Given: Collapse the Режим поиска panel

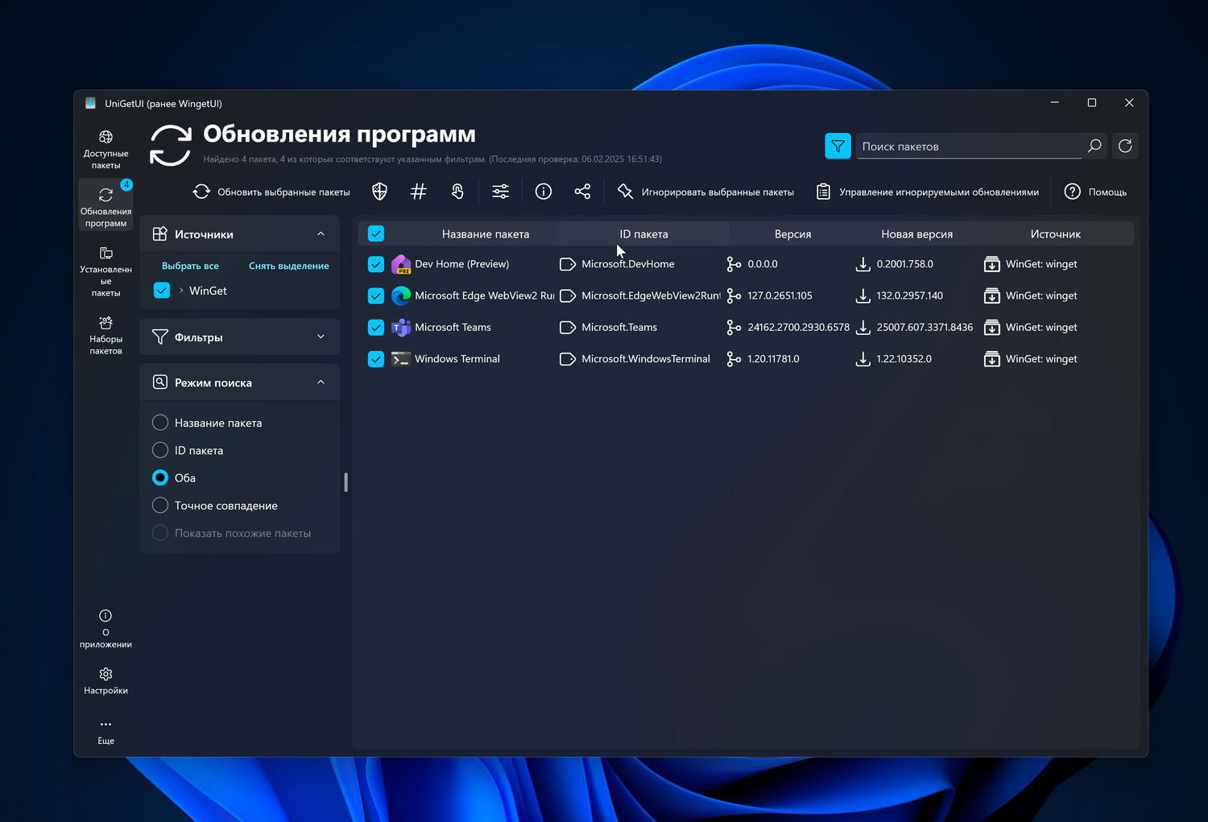Looking at the screenshot, I should (321, 382).
